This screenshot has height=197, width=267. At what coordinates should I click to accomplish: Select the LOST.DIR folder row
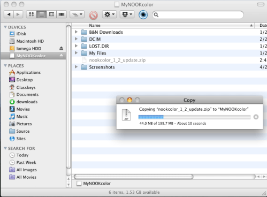pyautogui.click(x=169, y=46)
